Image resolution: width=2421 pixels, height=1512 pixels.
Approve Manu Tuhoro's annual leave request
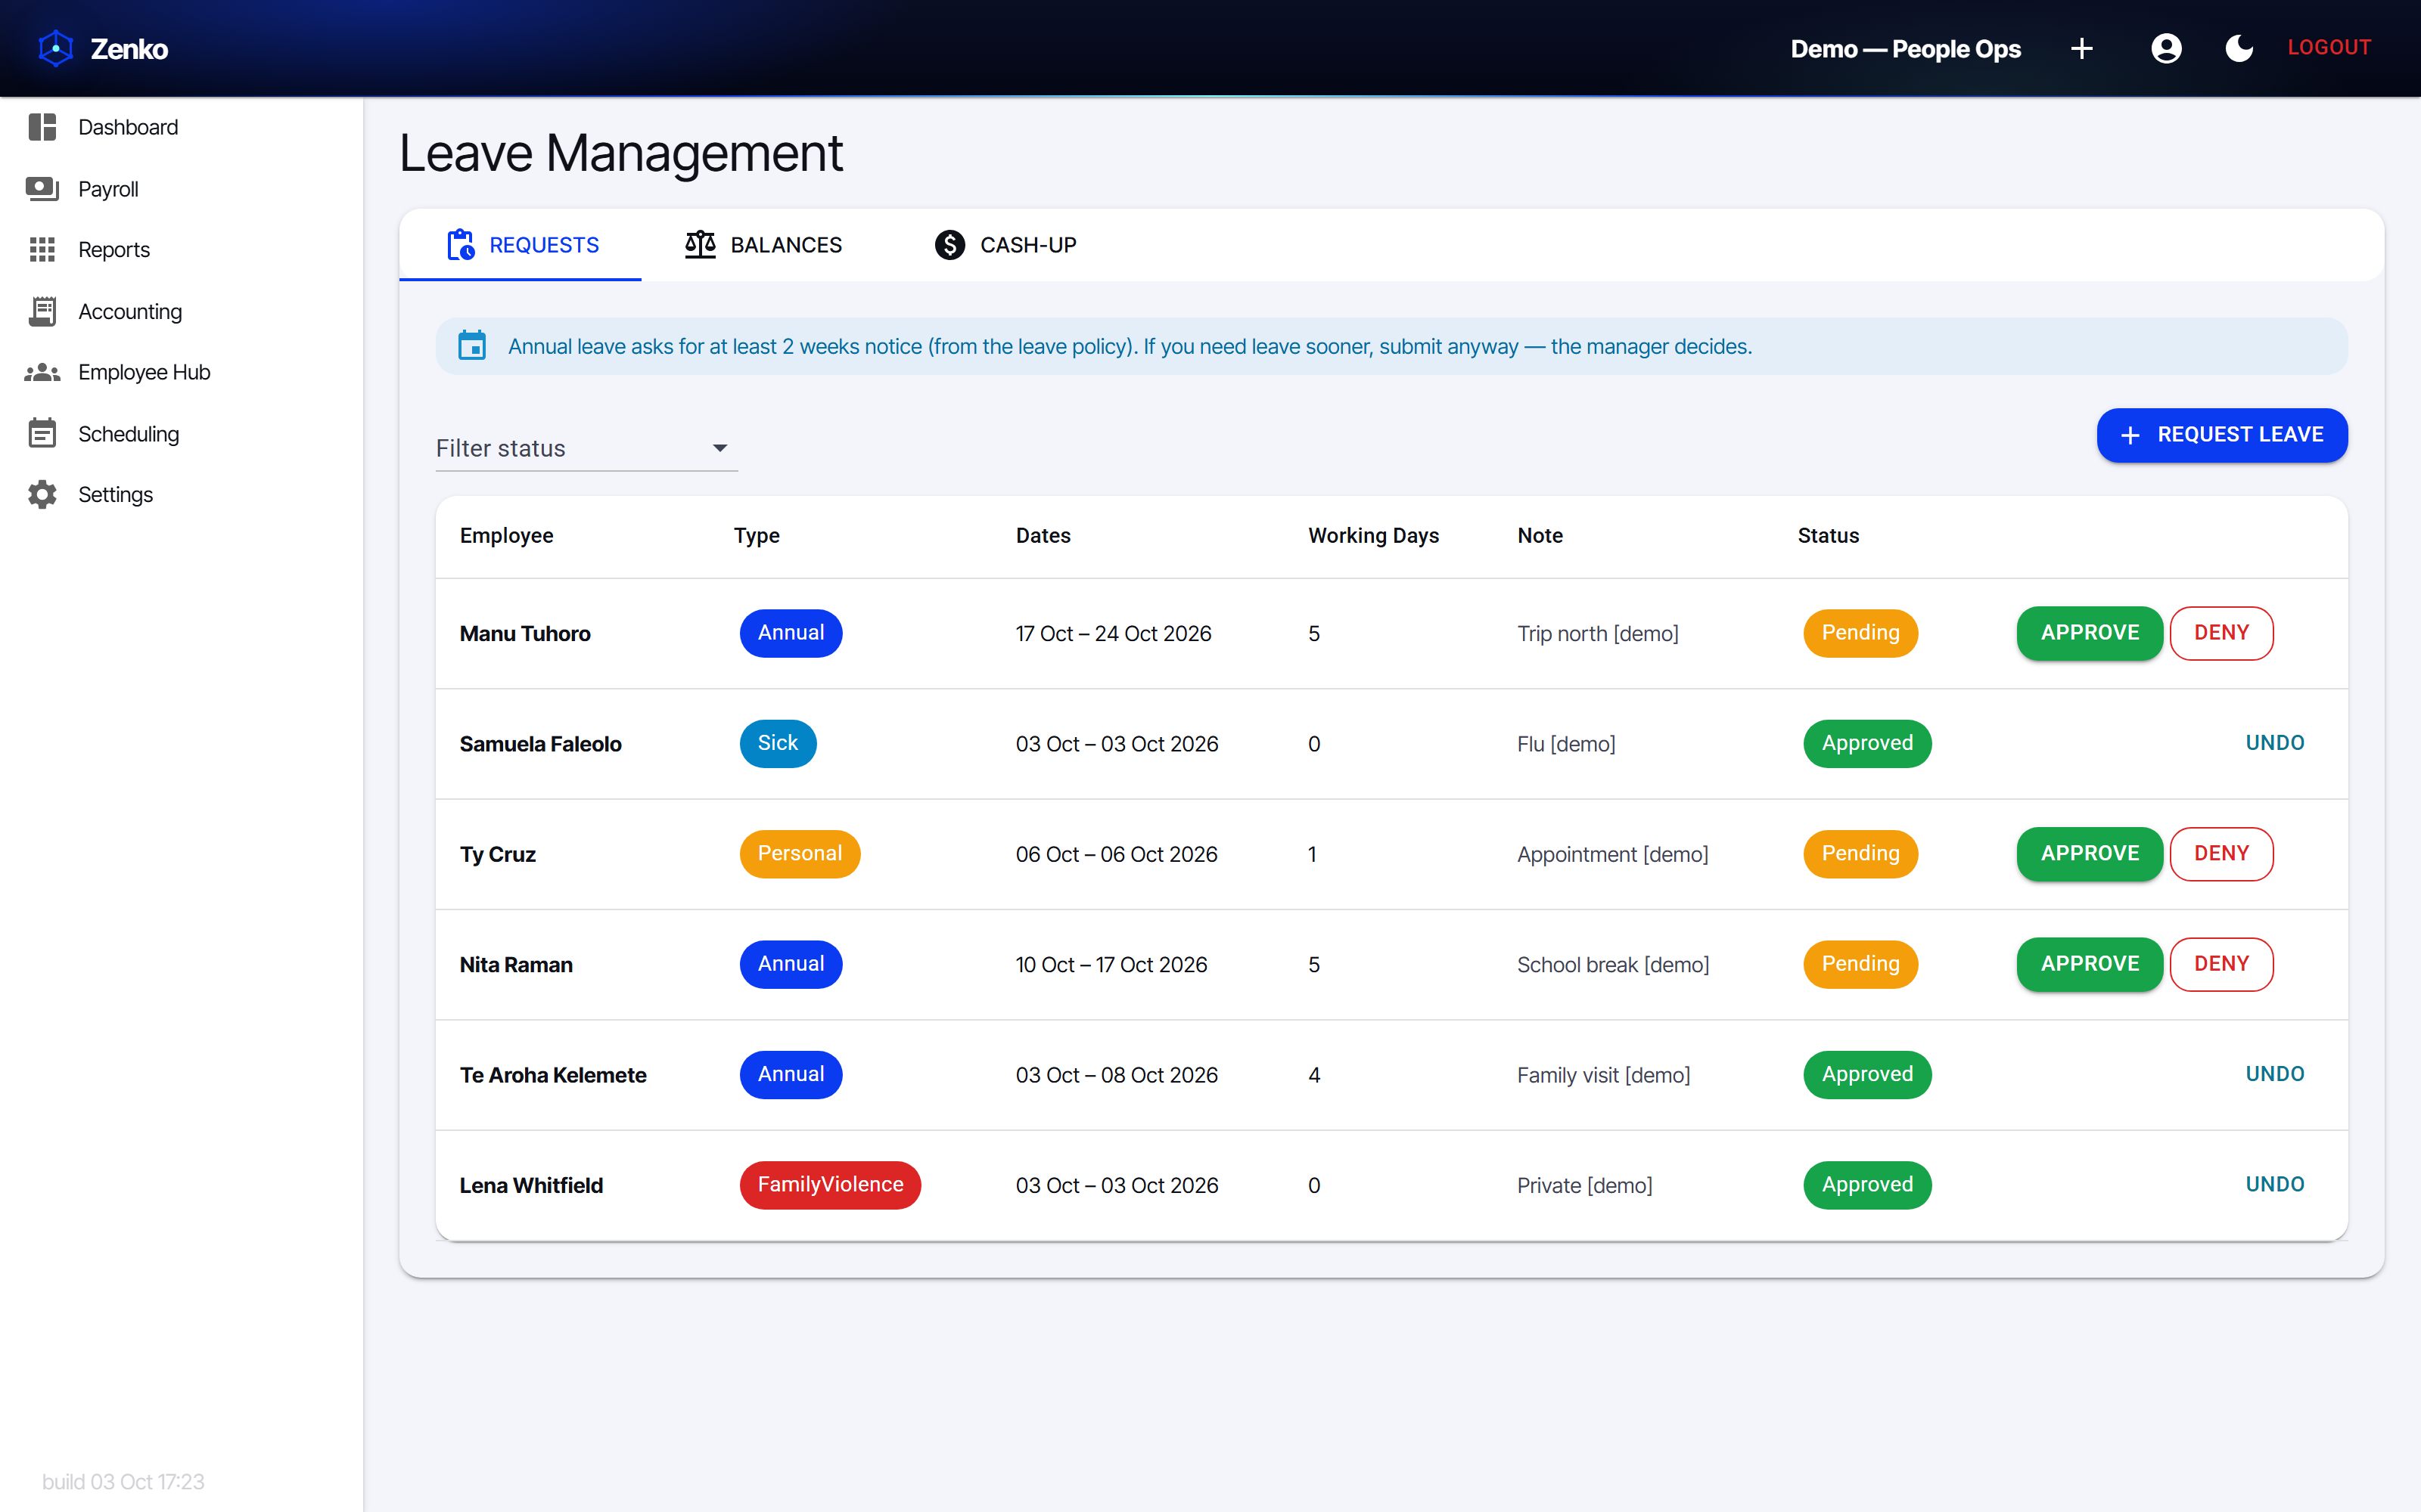(2090, 633)
